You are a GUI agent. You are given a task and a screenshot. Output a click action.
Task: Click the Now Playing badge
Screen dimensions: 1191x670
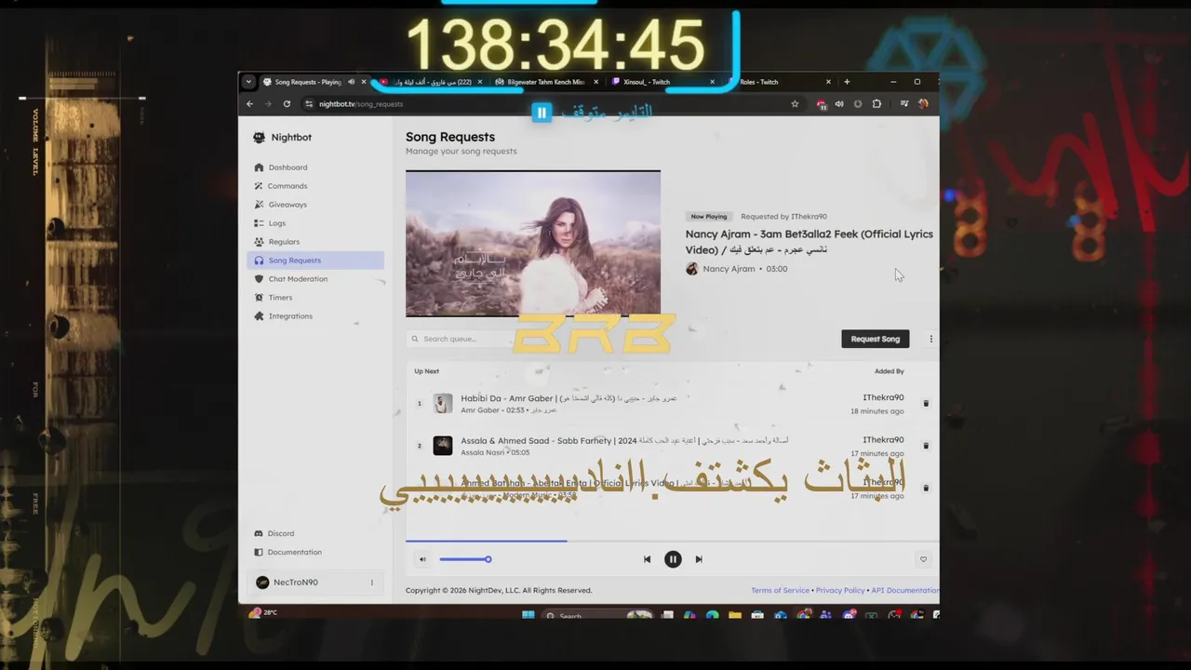pyautogui.click(x=709, y=217)
